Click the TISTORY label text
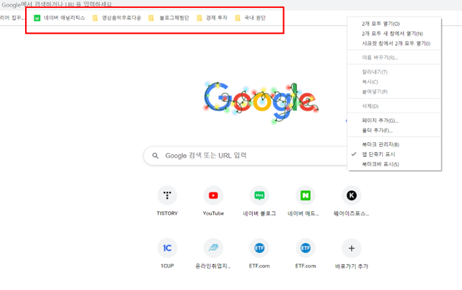462x290 pixels. (167, 214)
